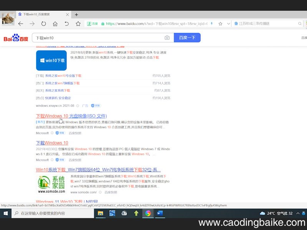Image resolution: width=307 pixels, height=230 pixels.
Task: Open 系统之家系统下载 link
Action: pos(58,90)
